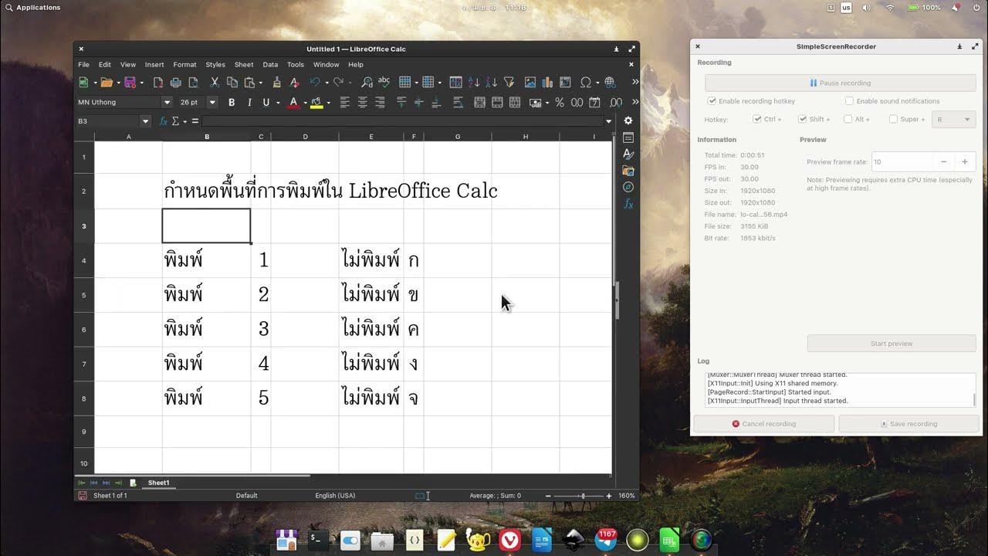988x556 pixels.
Task: Toggle the Shift + hotkey checkbox
Action: (803, 119)
